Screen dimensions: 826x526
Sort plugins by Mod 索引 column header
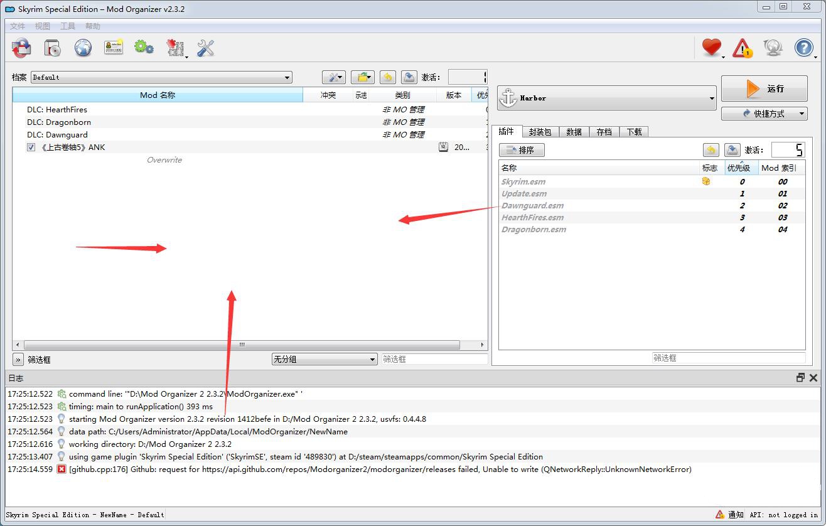pyautogui.click(x=781, y=168)
